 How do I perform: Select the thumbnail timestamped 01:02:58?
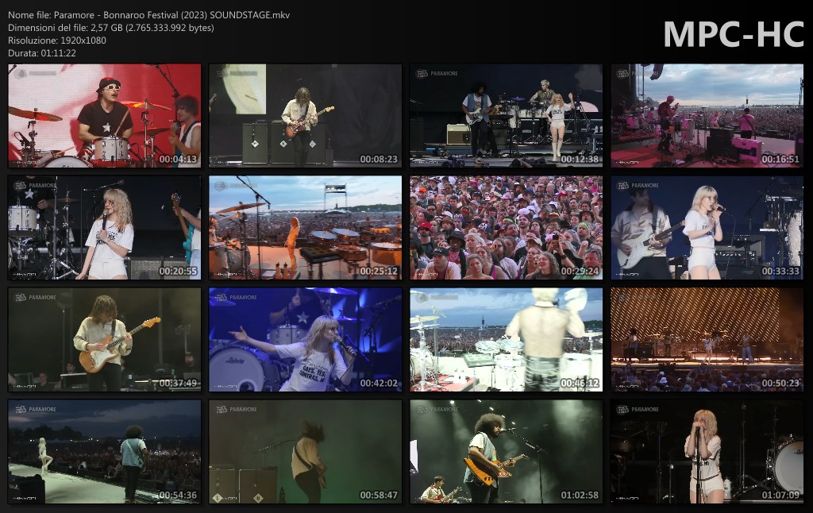(x=506, y=452)
